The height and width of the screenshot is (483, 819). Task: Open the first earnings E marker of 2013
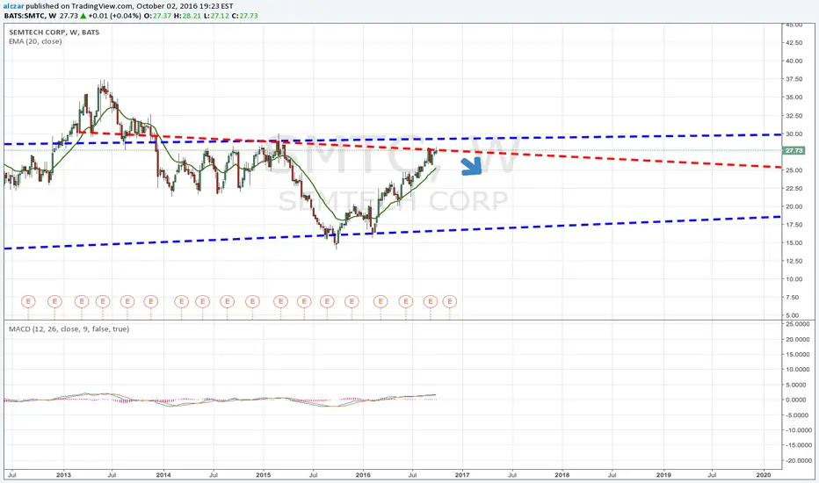coord(82,301)
